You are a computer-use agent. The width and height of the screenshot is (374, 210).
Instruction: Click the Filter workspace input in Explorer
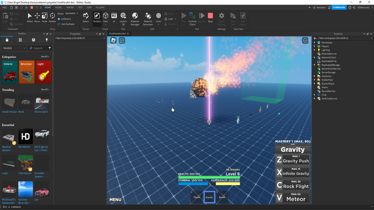pyautogui.click(x=343, y=38)
